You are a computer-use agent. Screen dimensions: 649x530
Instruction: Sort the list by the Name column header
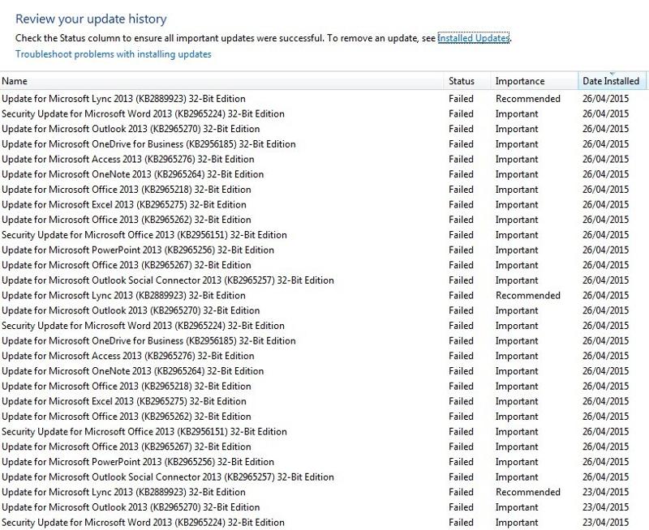(221, 81)
